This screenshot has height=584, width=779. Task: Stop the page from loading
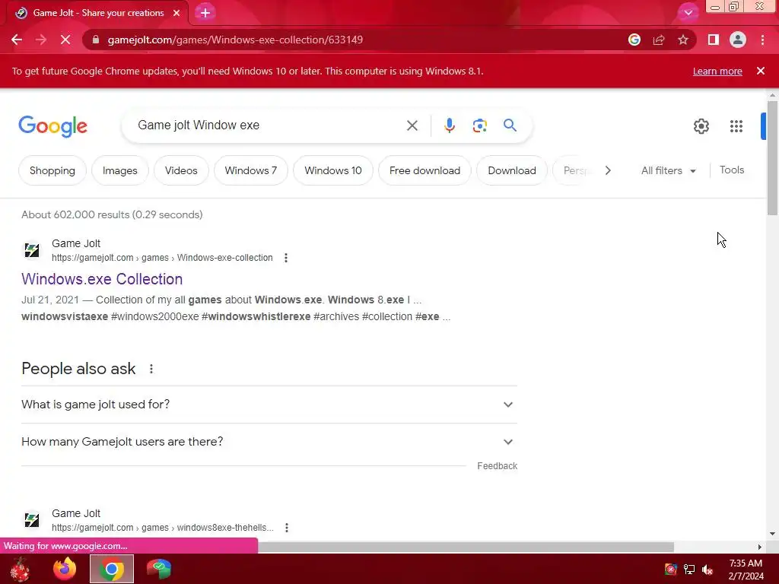[65, 40]
